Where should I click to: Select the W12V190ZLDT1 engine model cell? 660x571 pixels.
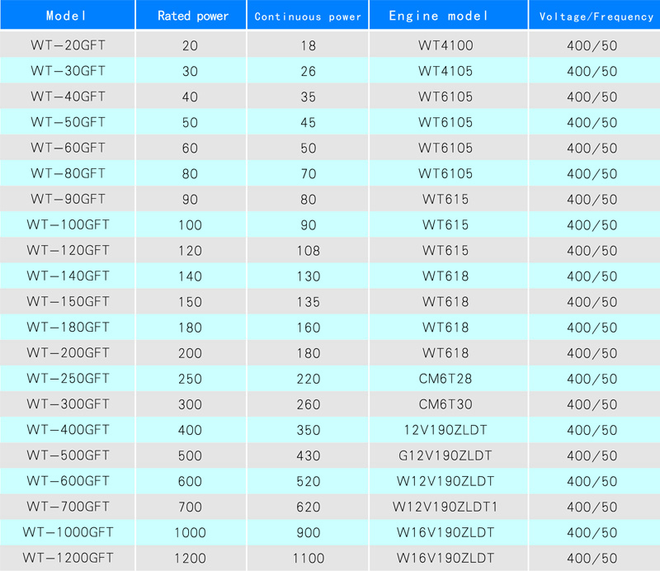[x=449, y=507]
